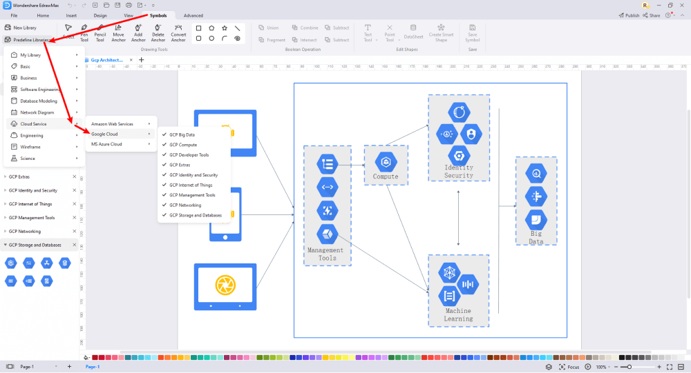691x373 pixels.
Task: Click the fill bucket icon beside color palette
Action: 86,358
